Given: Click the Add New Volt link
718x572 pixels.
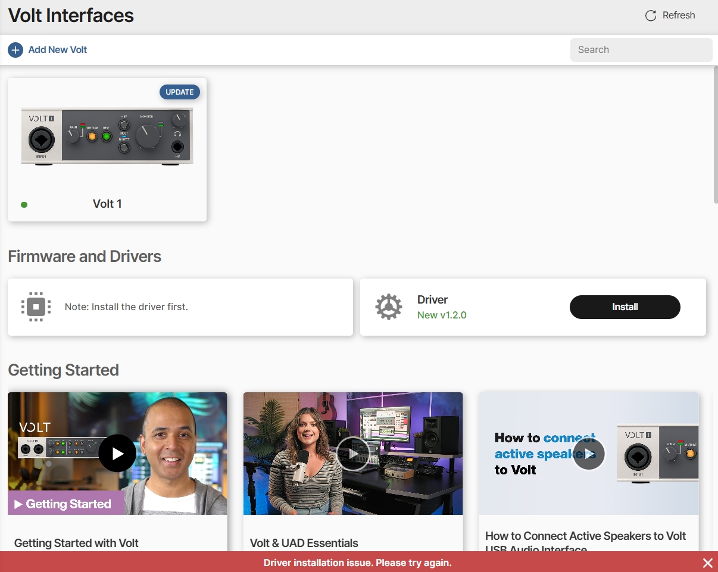Looking at the screenshot, I should pos(58,50).
